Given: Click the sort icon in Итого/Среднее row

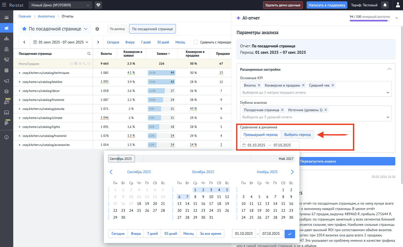Looking at the screenshot, I should (71, 64).
